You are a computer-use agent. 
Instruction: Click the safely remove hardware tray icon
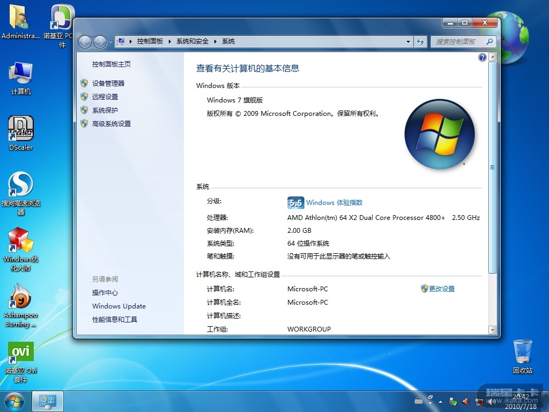454,401
